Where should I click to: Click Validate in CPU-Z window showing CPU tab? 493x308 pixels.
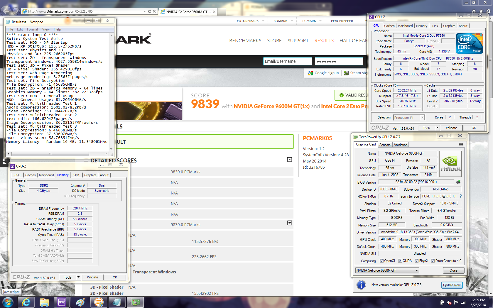click(451, 128)
